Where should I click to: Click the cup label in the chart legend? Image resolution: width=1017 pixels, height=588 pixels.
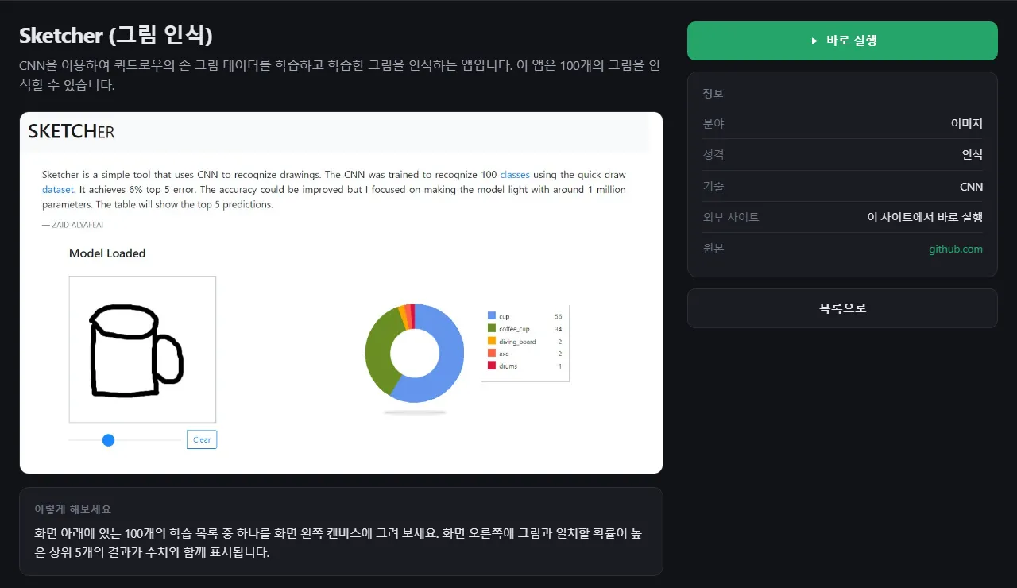[505, 316]
